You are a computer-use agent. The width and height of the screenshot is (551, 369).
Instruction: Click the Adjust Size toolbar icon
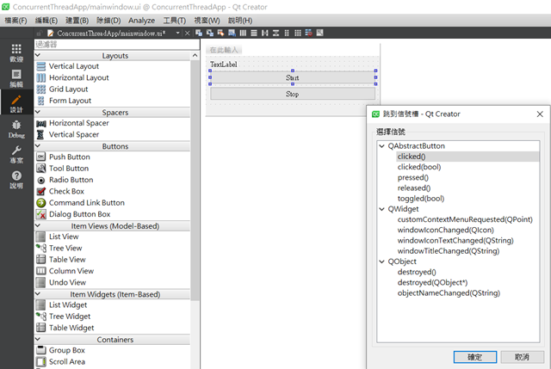pos(319,33)
